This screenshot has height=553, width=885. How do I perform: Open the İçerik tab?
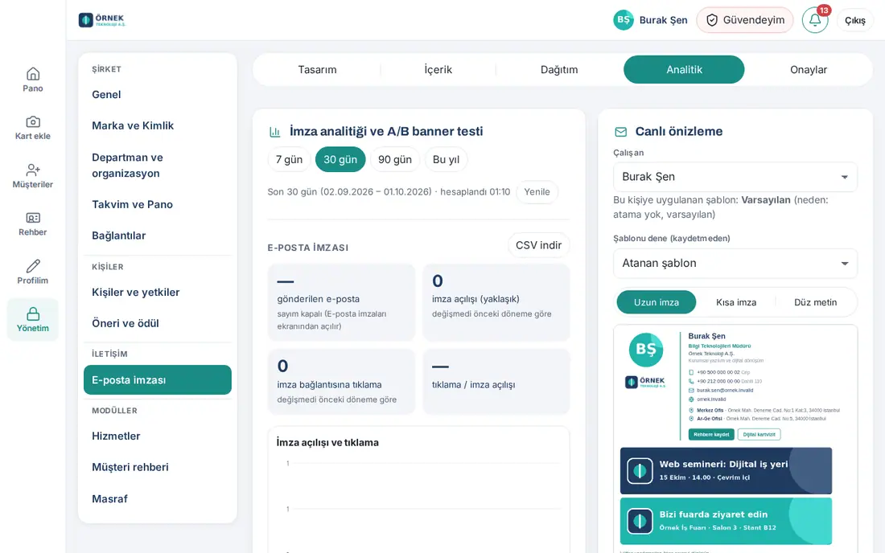[438, 69]
